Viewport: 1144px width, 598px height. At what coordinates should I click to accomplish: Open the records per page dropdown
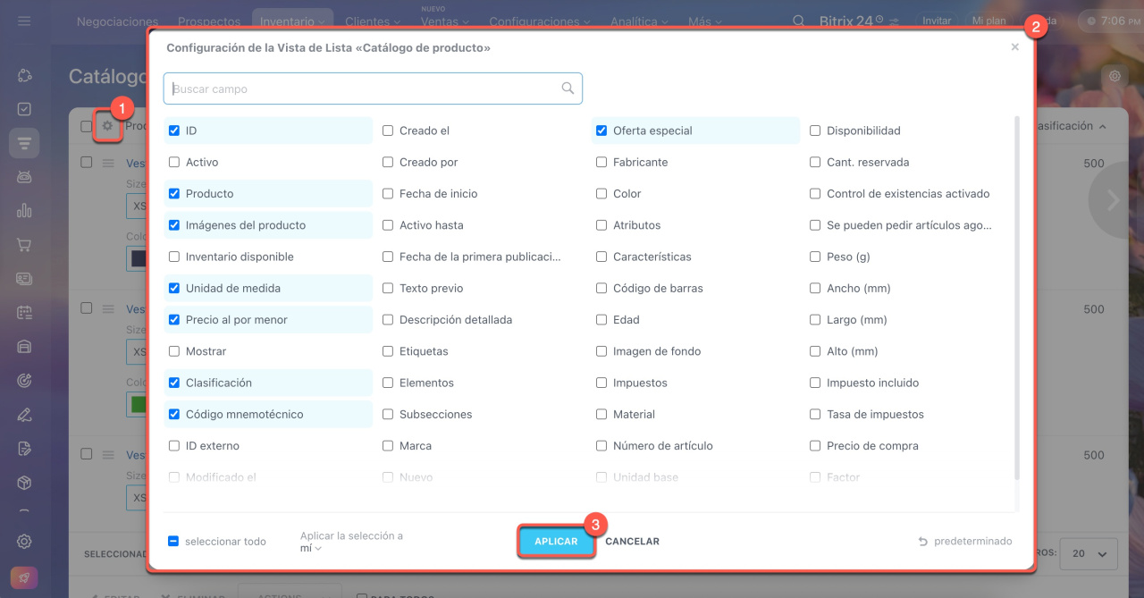coord(1088,553)
